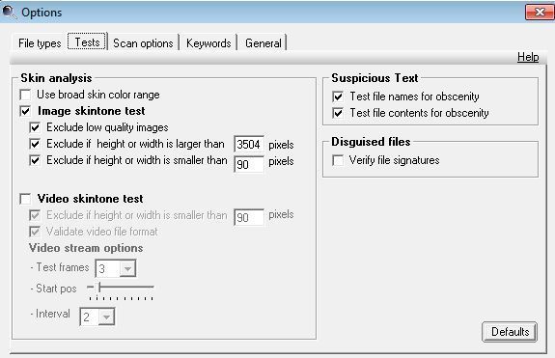Uncheck Image skintone test
Image resolution: width=555 pixels, height=358 pixels.
[x=25, y=111]
